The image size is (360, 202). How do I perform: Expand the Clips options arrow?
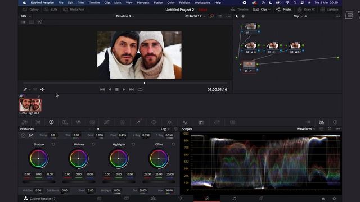[x=269, y=10]
